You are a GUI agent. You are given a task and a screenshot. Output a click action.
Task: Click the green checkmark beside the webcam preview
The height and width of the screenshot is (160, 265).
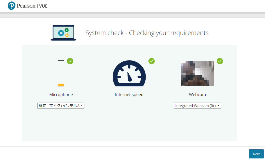(x=220, y=61)
